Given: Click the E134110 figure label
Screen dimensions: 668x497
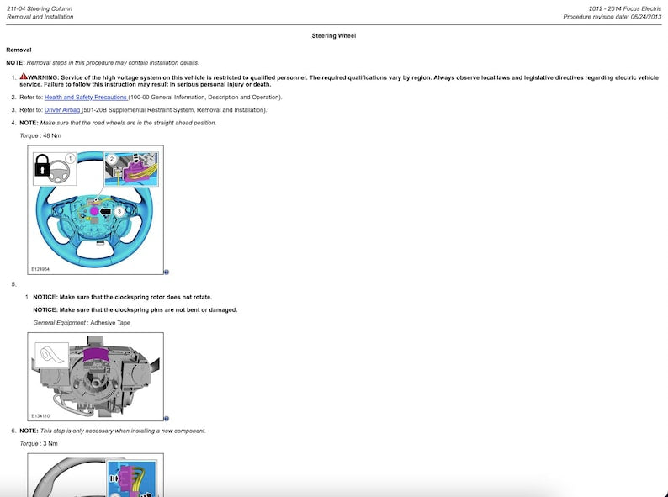Looking at the screenshot, I should click(40, 415).
